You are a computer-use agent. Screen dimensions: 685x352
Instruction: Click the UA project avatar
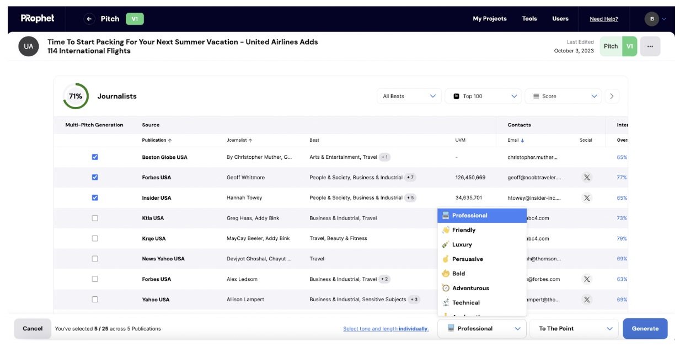click(x=29, y=46)
